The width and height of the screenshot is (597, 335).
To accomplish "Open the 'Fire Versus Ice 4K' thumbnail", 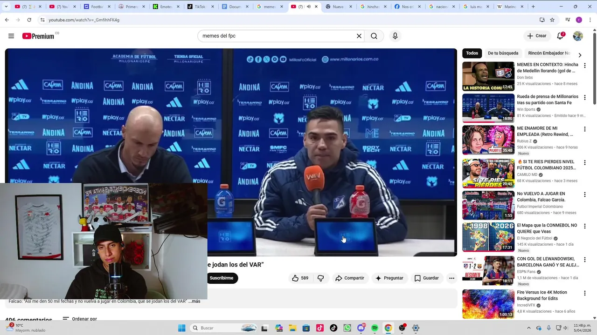I will [x=488, y=304].
